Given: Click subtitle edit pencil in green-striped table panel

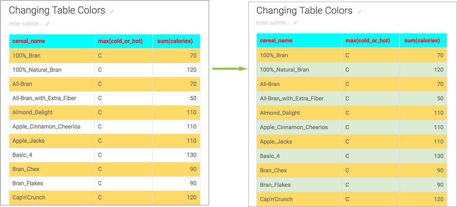Looking at the screenshot, I should [x=295, y=23].
